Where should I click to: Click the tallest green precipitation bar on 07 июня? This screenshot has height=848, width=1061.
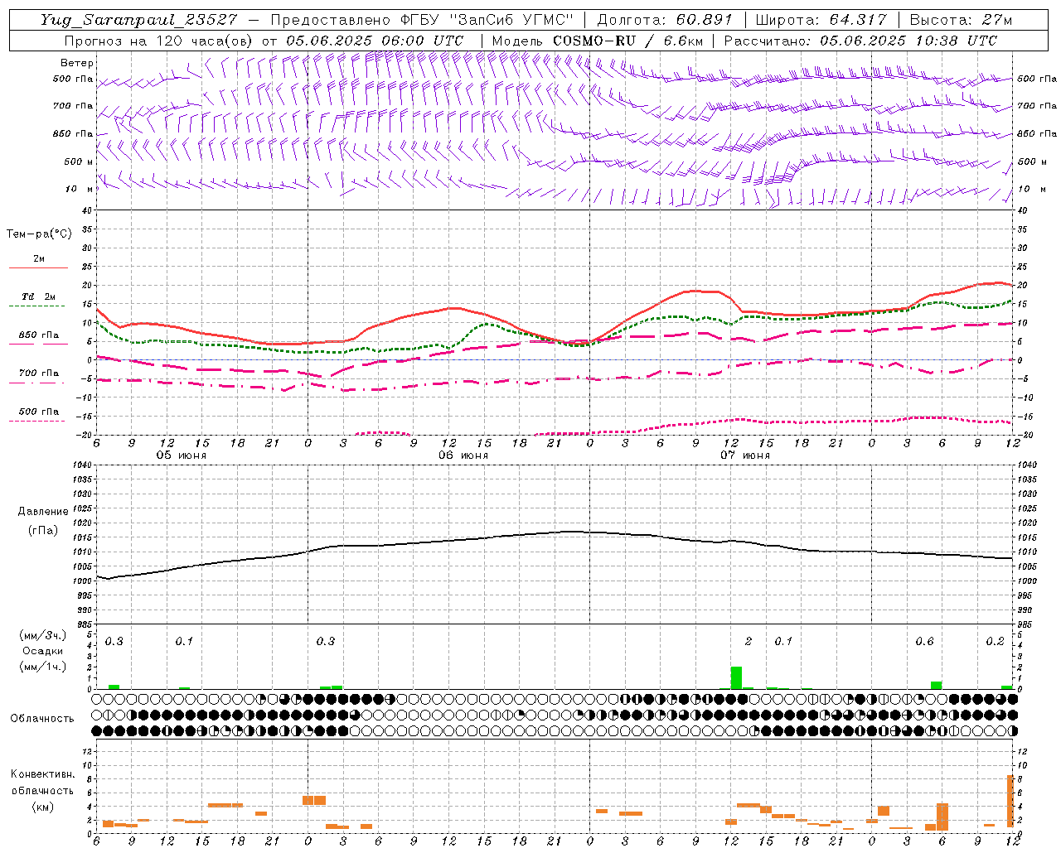tap(736, 677)
